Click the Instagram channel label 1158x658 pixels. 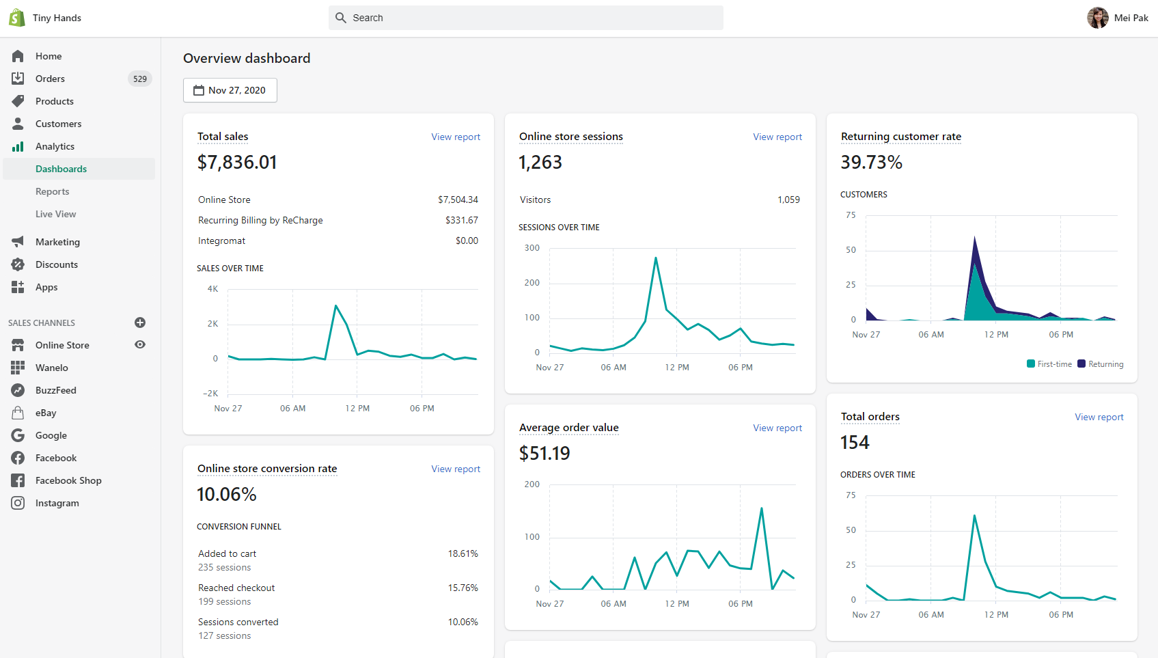coord(57,503)
